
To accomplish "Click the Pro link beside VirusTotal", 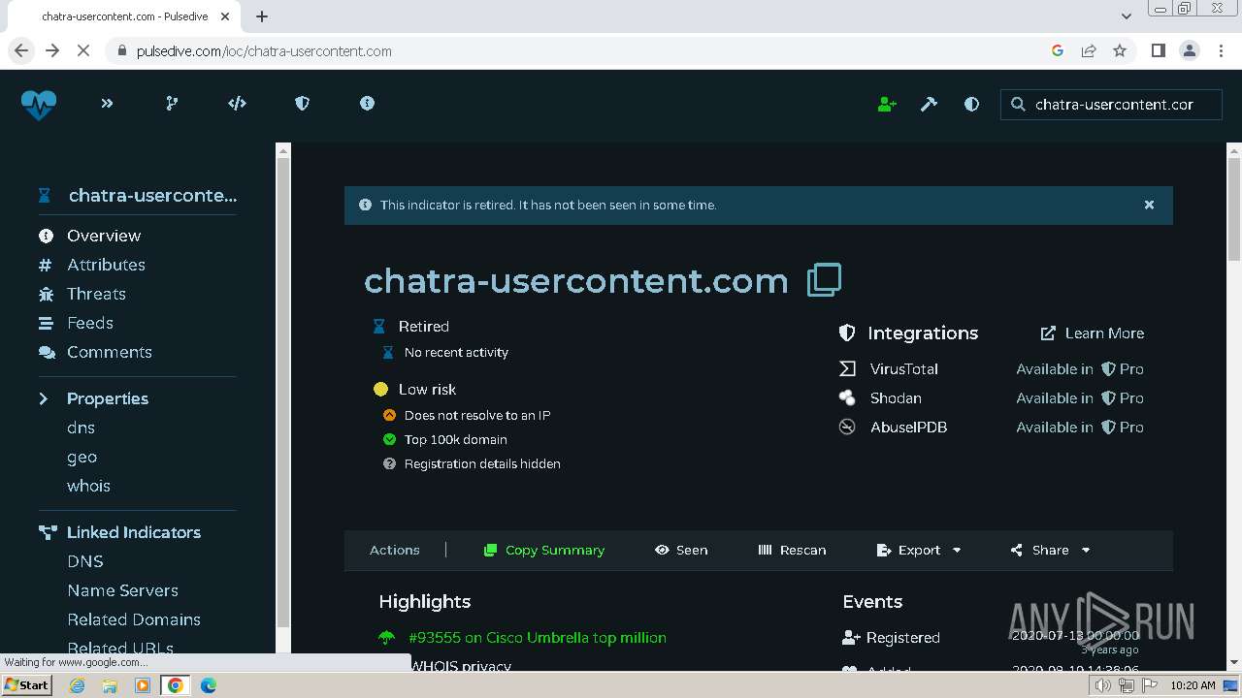I will (x=1122, y=368).
